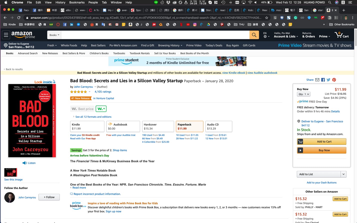Click the page vertical scrollbar
Image resolution: width=357 pixels, height=223 pixels.
pos(356,37)
